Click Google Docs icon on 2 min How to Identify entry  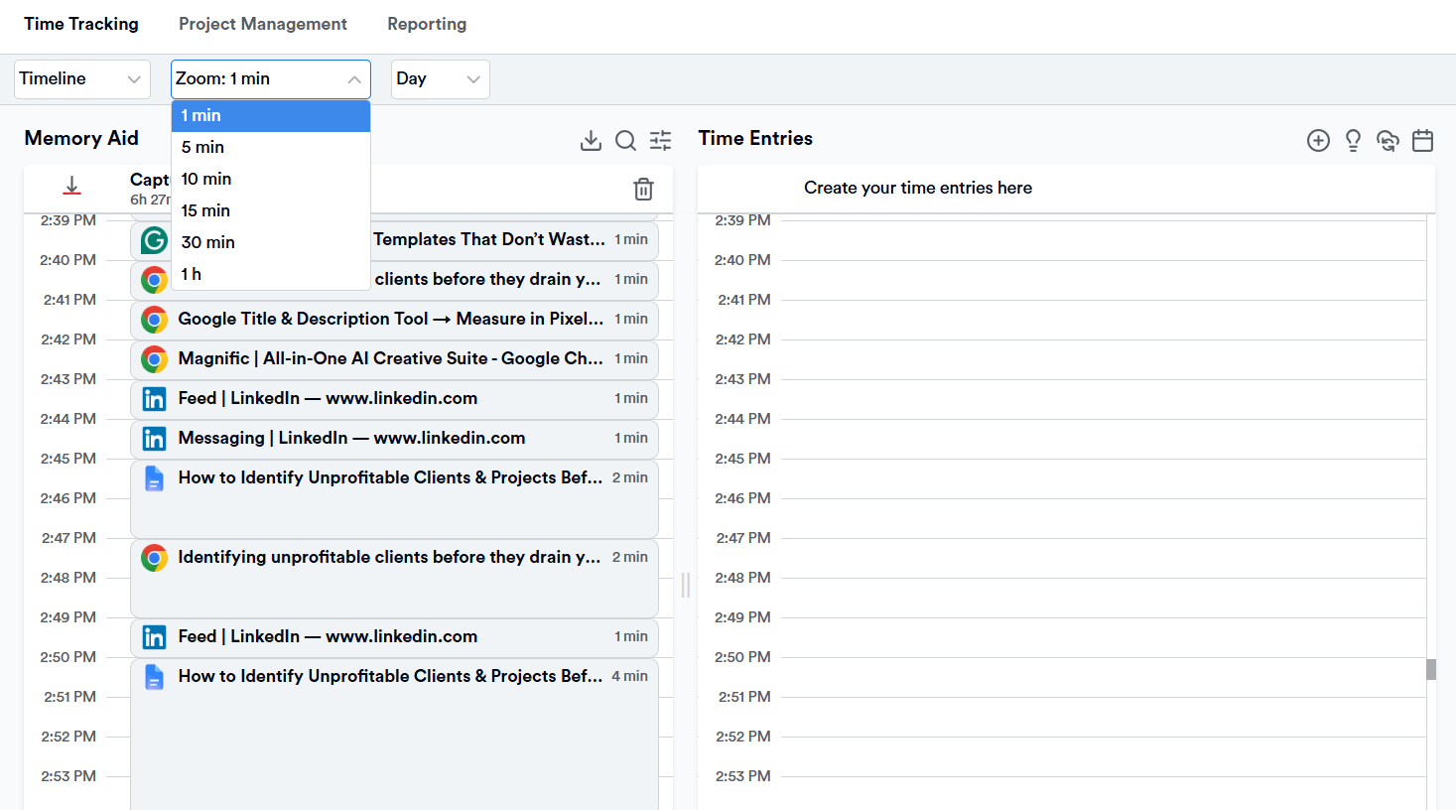coord(154,477)
